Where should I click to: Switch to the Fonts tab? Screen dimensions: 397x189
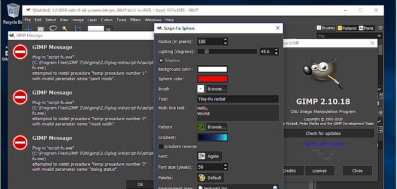366,28
